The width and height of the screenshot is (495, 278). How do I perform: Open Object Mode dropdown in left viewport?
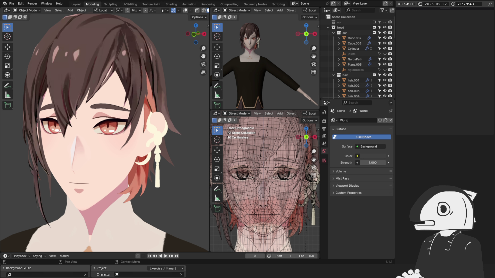[27, 10]
